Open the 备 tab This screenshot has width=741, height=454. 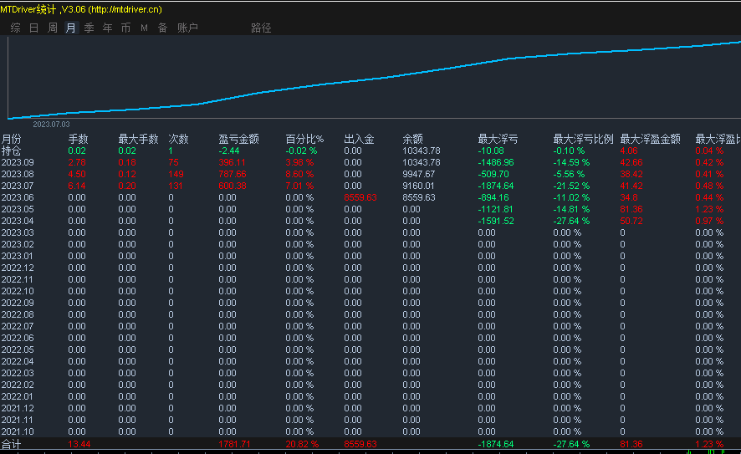point(162,28)
